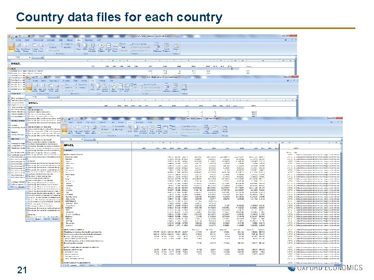Click Split in the front window ribbon
Image resolution: width=374 pixels, height=280 pixels.
(172, 127)
